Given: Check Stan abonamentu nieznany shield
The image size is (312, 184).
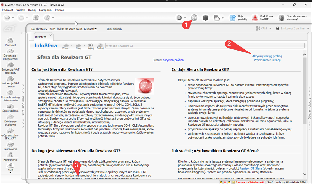Looking at the screenshot, I should [x=293, y=18].
